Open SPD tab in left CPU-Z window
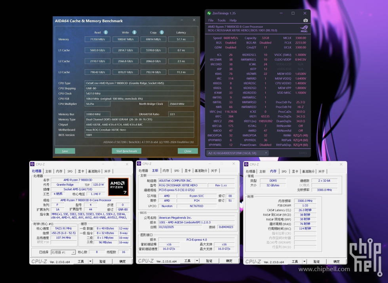The image size is (388, 283). [70, 171]
